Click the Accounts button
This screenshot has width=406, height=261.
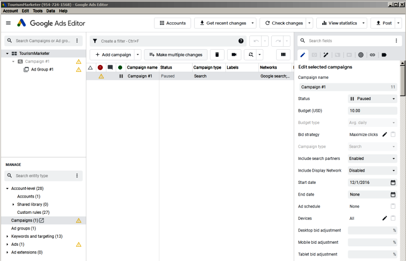(x=172, y=23)
